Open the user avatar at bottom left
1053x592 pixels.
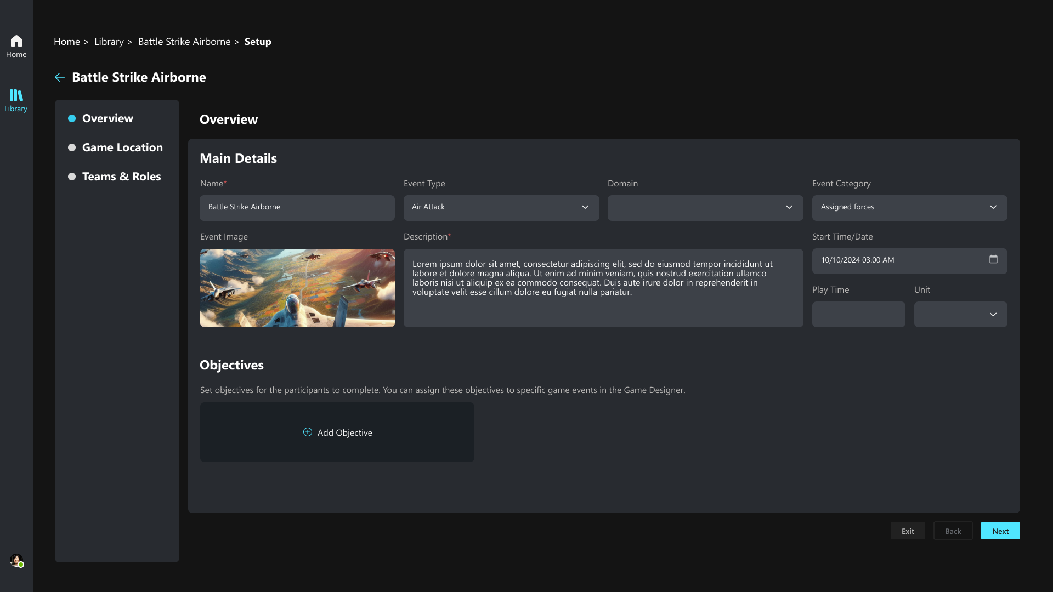[x=16, y=560]
